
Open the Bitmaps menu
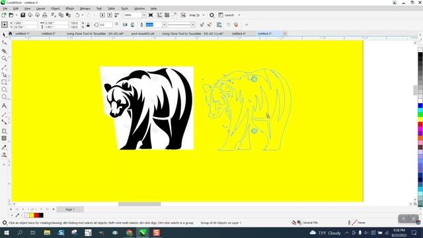pyautogui.click(x=85, y=9)
